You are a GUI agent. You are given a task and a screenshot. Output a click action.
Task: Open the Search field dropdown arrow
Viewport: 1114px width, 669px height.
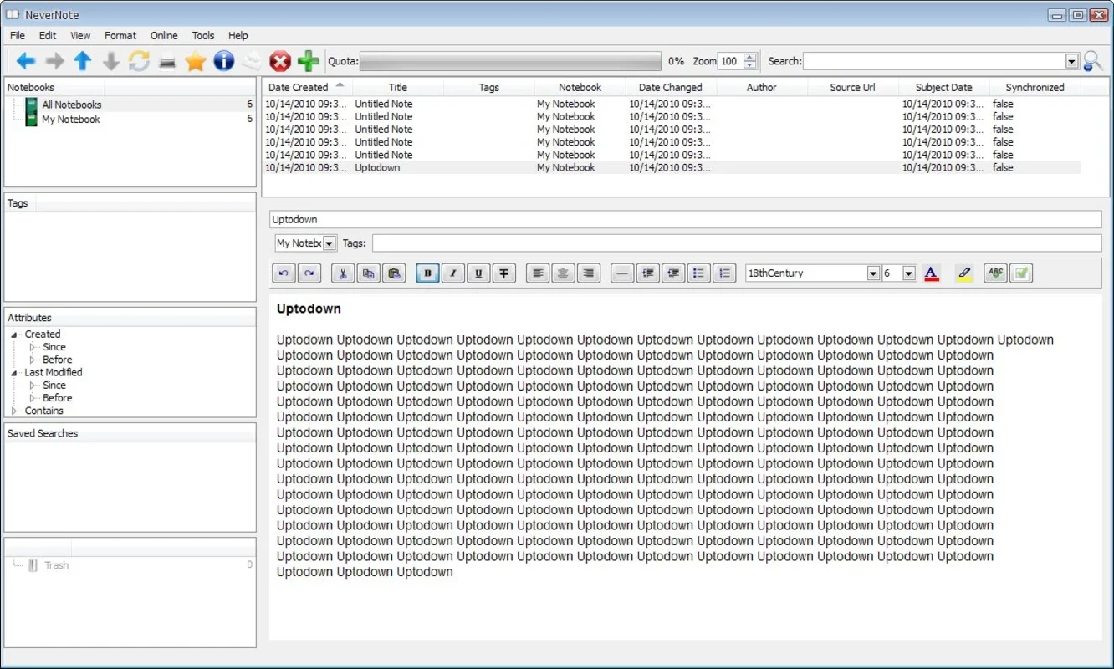point(1072,61)
